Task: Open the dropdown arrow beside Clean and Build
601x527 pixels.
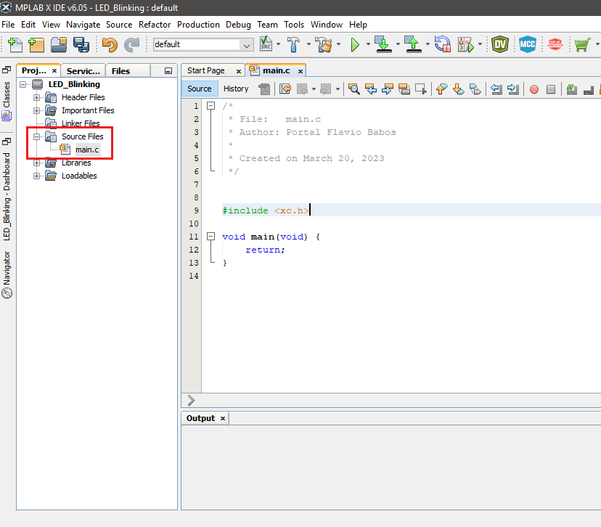Action: (338, 44)
